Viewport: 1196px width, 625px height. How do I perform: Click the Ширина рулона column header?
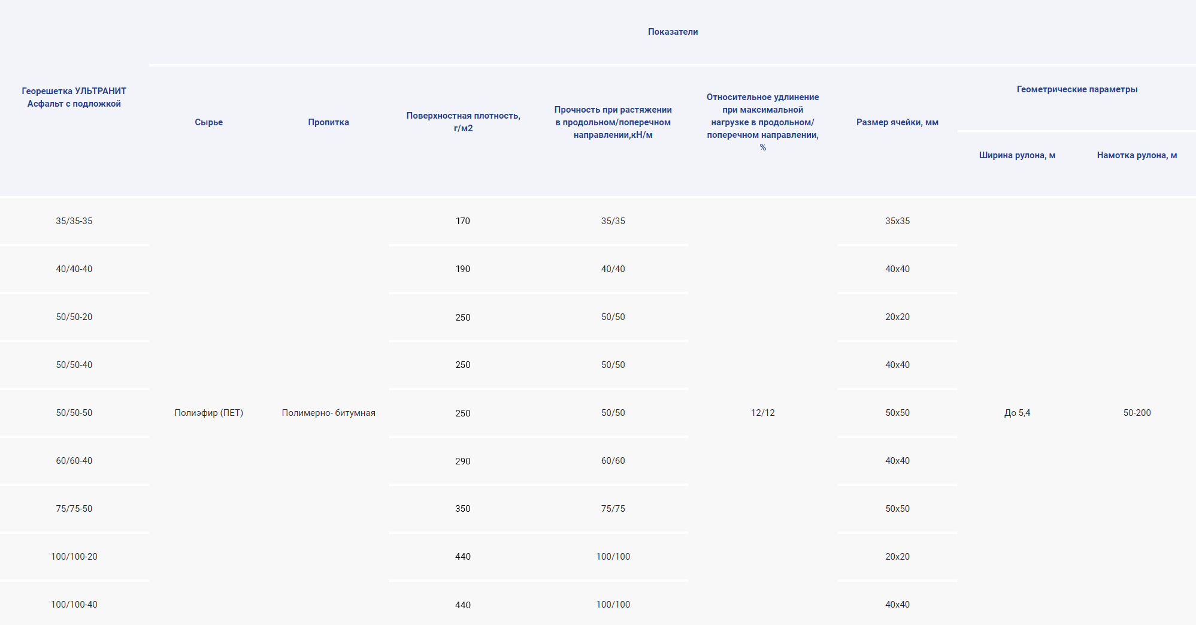tap(1017, 155)
